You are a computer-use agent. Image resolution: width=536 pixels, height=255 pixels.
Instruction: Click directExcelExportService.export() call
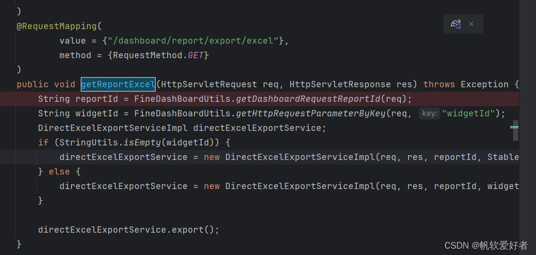[x=128, y=230]
